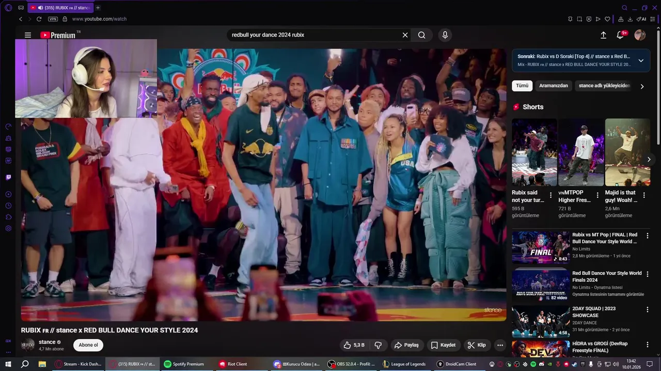
Task: Open the YouTube notifications bell
Action: coord(621,35)
